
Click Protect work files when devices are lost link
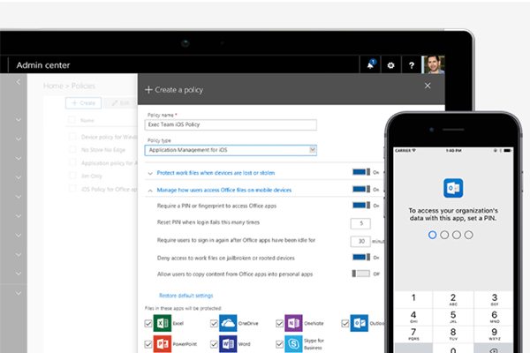coord(216,173)
